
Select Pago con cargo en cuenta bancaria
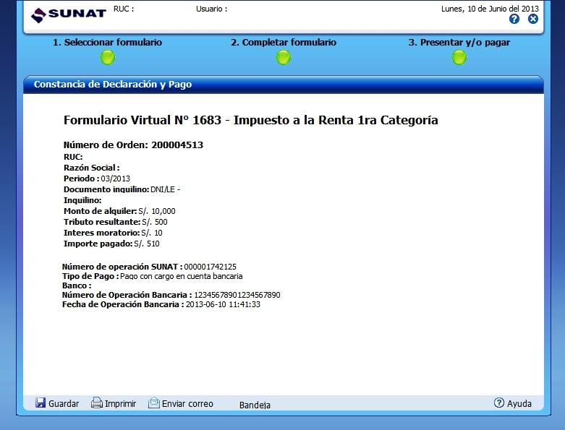tap(182, 276)
